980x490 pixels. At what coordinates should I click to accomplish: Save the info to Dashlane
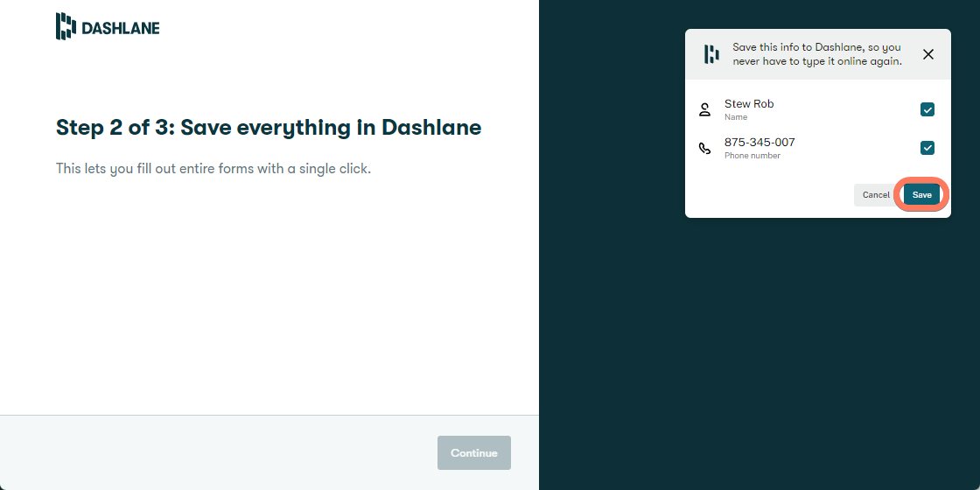[922, 195]
